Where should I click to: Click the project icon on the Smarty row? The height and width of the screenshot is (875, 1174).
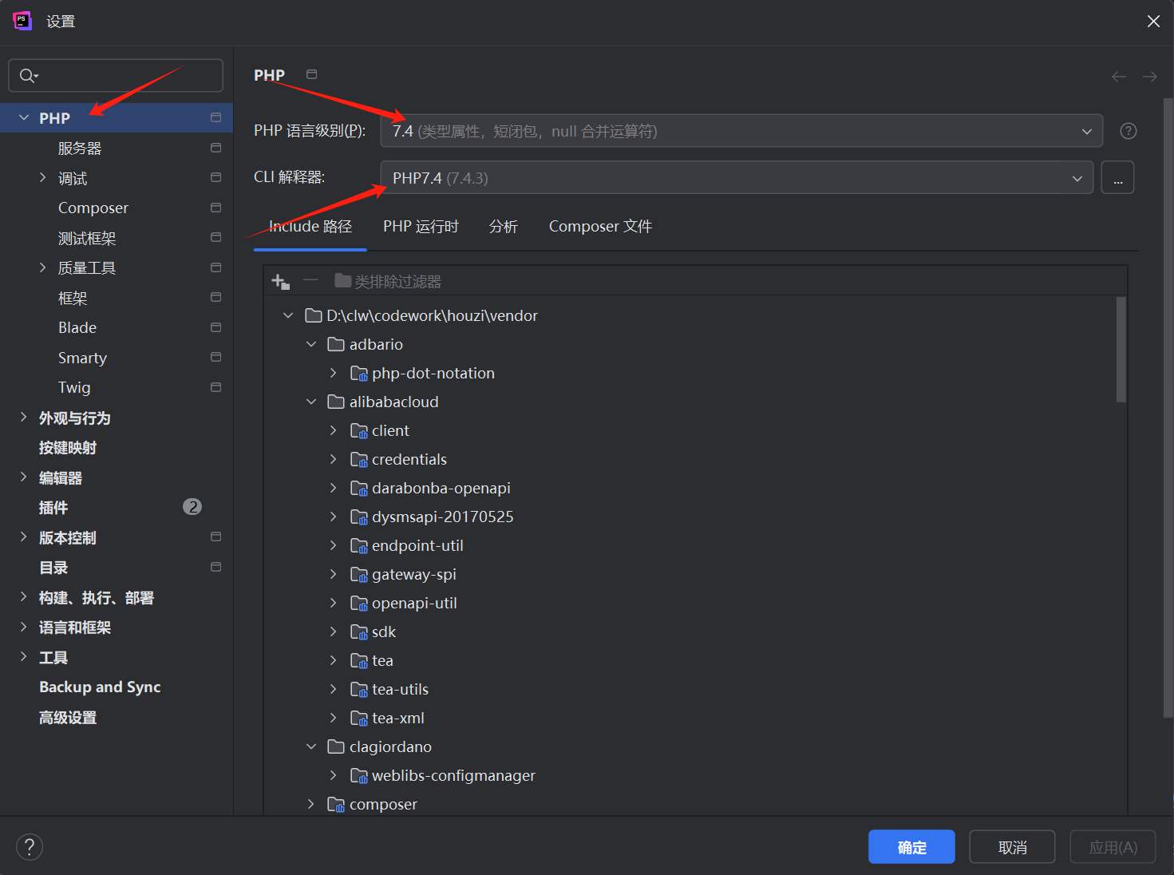coord(215,357)
